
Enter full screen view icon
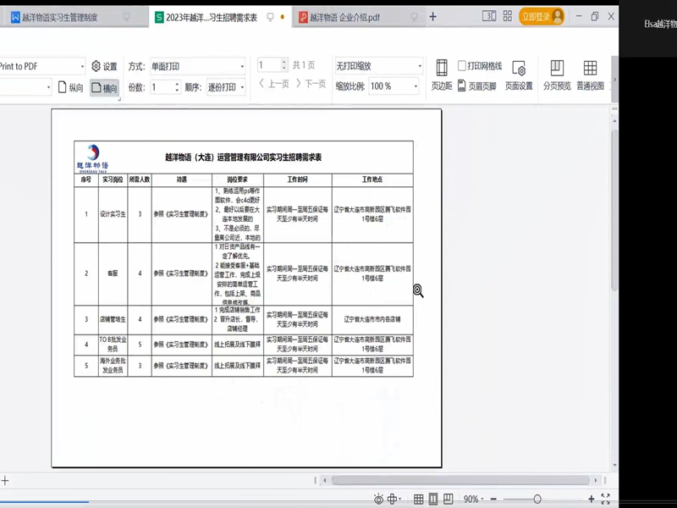(x=605, y=500)
